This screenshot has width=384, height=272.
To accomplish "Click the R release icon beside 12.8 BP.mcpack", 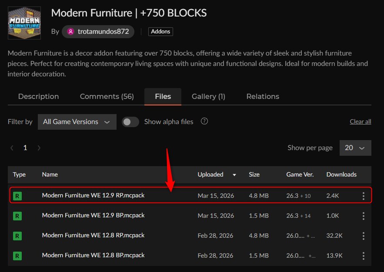I will click(18, 256).
